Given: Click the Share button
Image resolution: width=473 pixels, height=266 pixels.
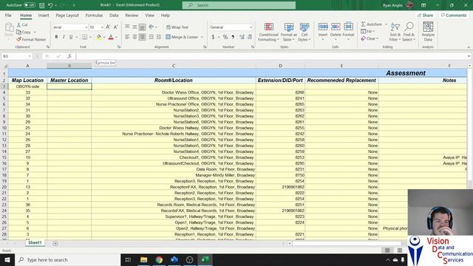Looking at the screenshot, I should pos(425,15).
